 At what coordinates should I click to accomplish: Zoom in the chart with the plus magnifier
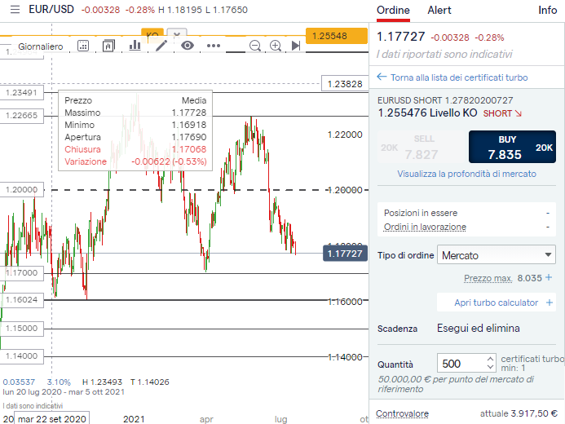pyautogui.click(x=276, y=46)
